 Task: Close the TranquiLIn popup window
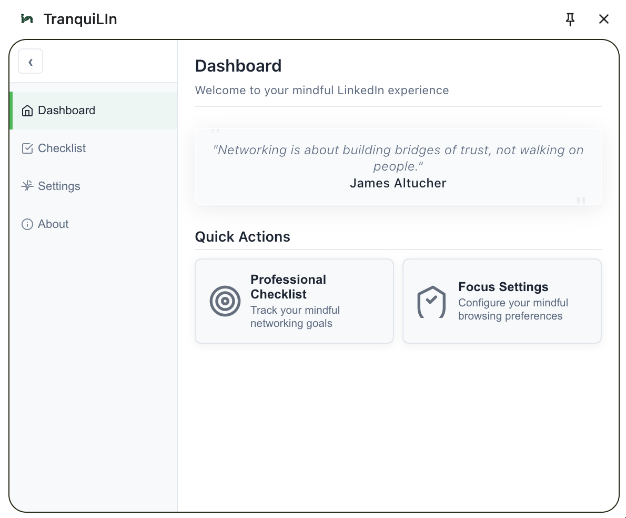click(x=604, y=19)
